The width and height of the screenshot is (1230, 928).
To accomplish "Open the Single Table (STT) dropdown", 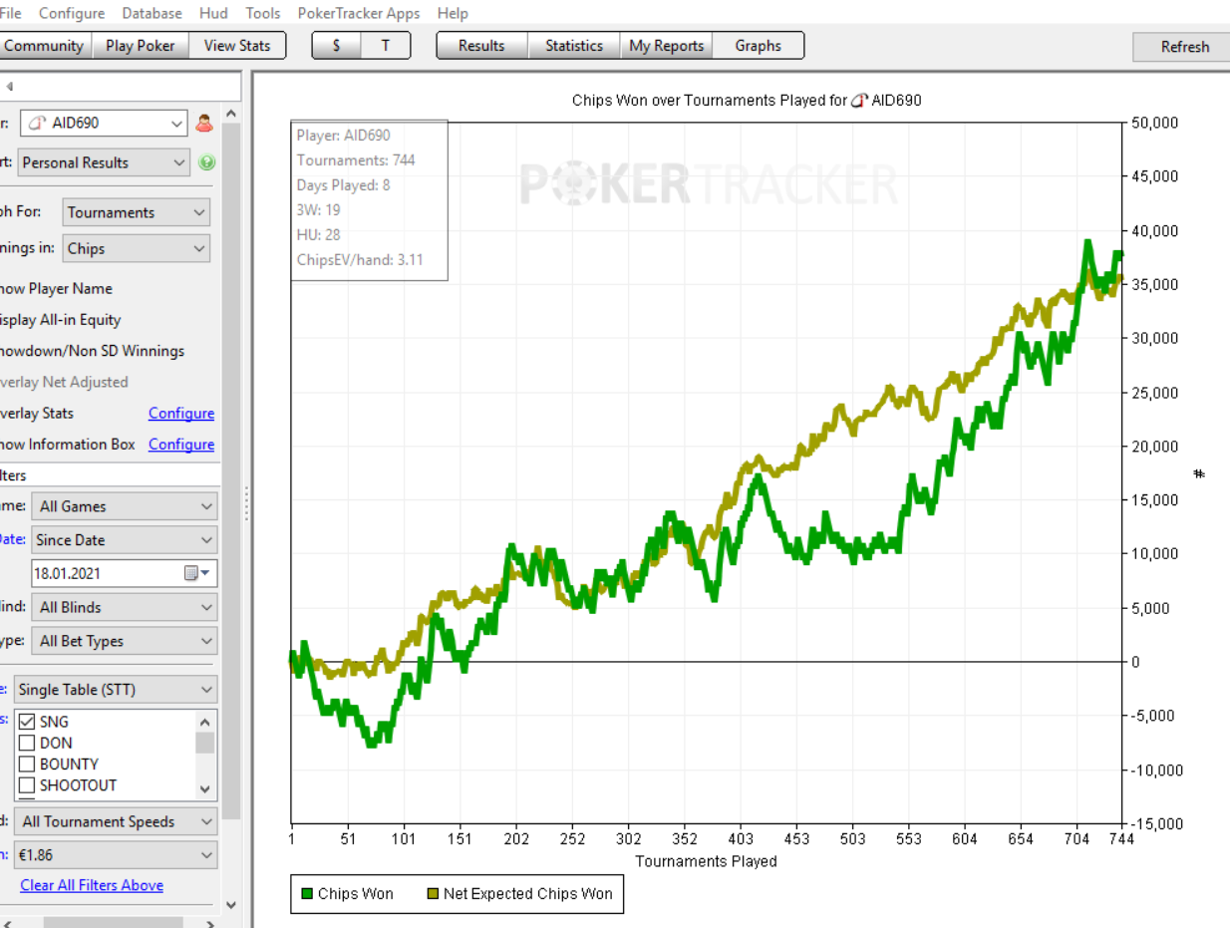I will click(115, 690).
